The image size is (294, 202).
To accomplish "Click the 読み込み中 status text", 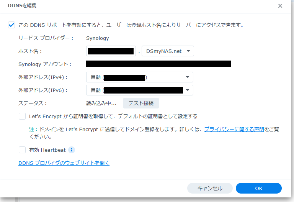I will (x=101, y=103).
